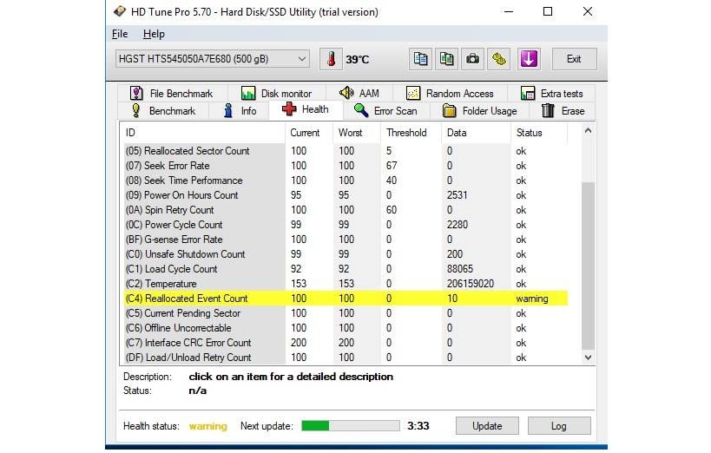
Task: Click the Threshold column header
Action: pos(411,133)
